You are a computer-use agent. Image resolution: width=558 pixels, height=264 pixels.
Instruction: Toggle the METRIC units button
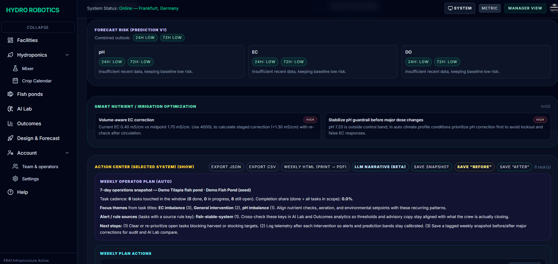490,8
